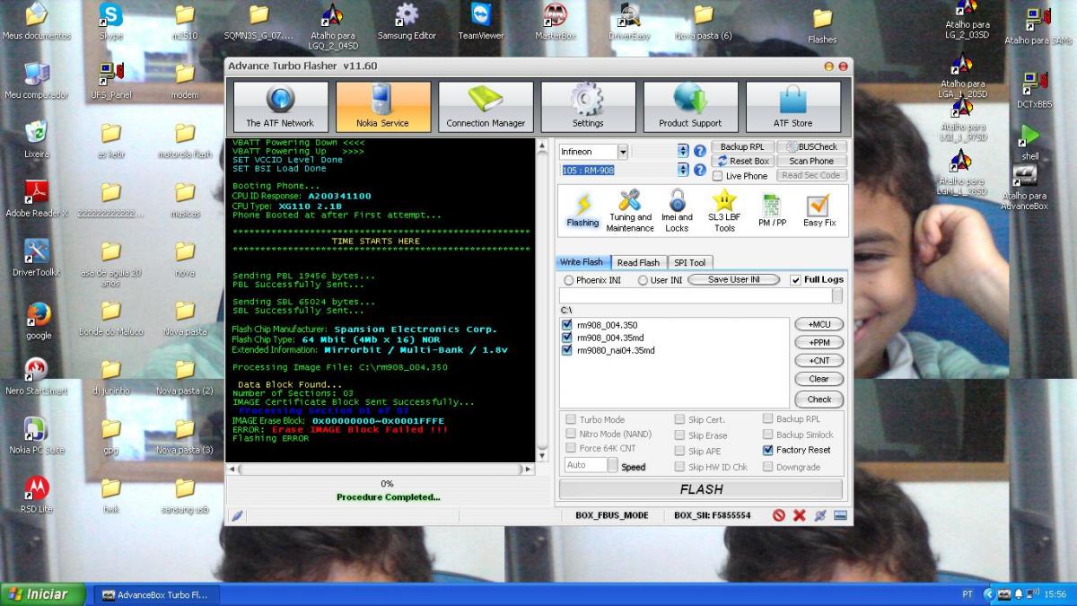Add content with +CNT button
1077x606 pixels.
tap(819, 361)
